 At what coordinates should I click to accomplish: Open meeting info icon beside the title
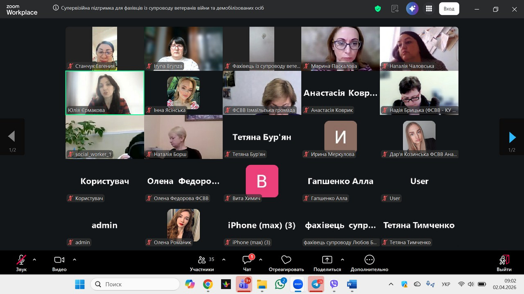(56, 8)
